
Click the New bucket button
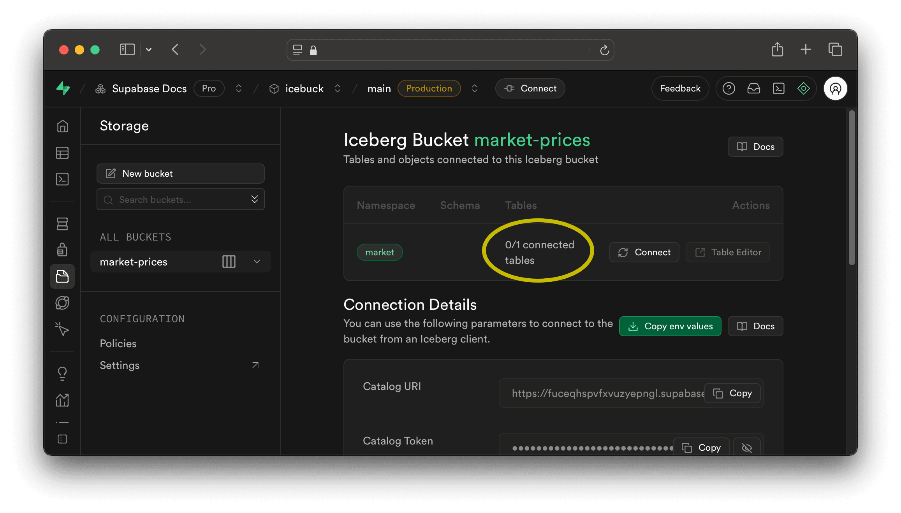click(x=181, y=174)
